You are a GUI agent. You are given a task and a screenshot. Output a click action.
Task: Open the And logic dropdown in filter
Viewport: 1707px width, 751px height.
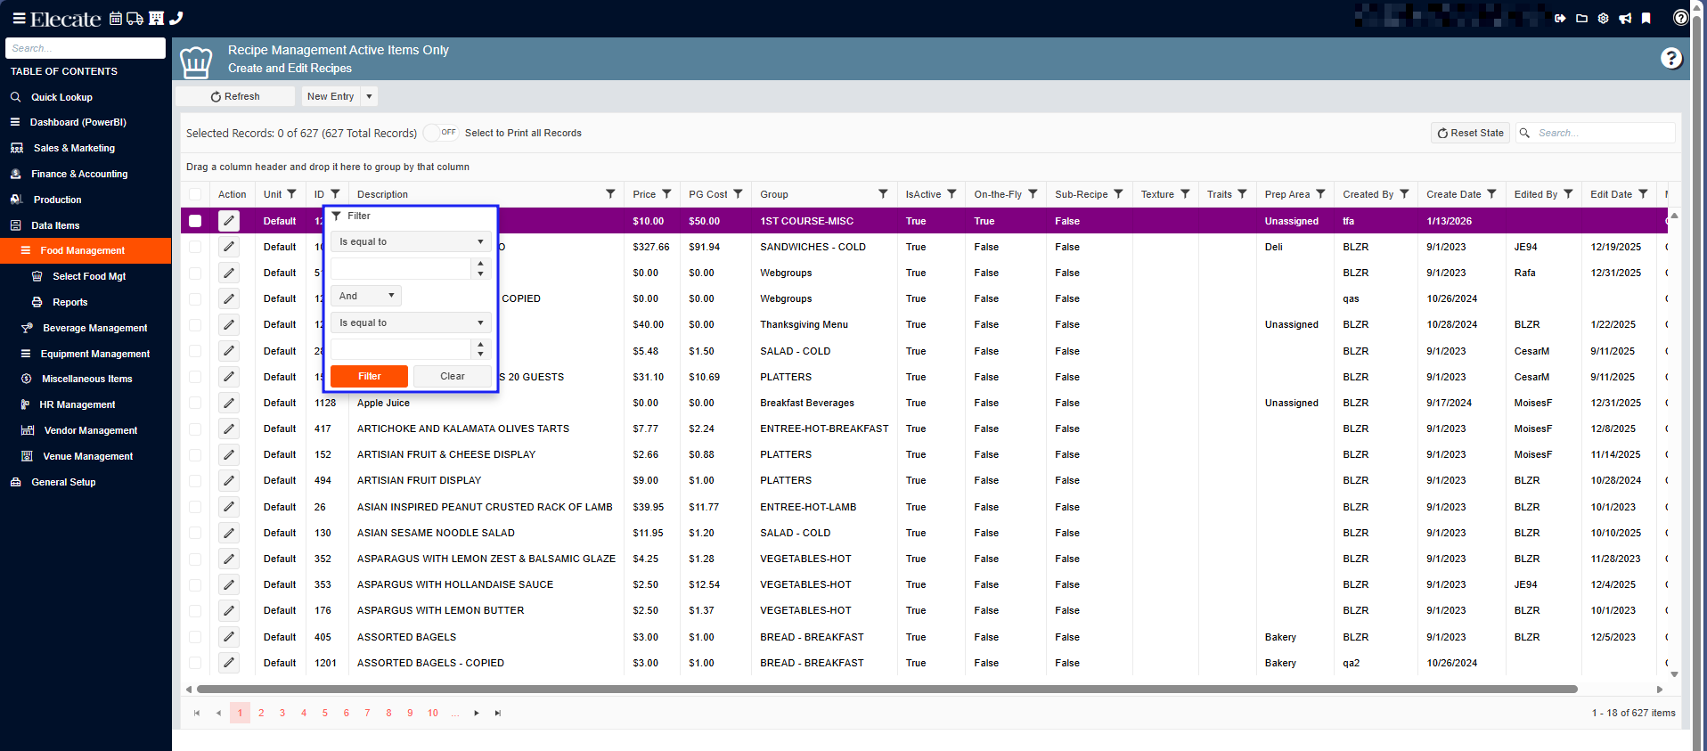(x=366, y=296)
